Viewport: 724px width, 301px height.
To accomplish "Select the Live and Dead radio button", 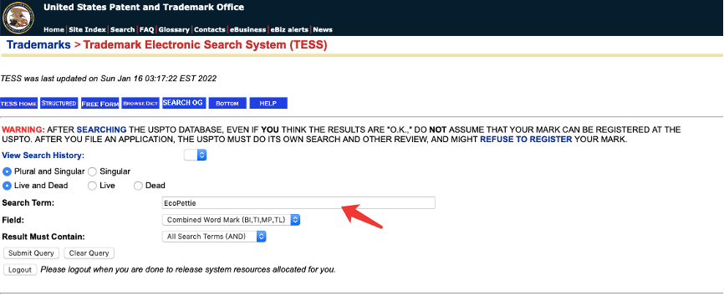I will point(7,186).
